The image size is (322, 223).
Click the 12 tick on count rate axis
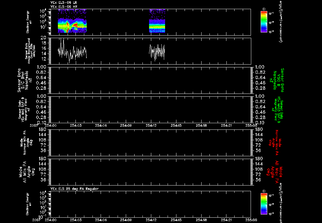pyautogui.click(x=44, y=59)
